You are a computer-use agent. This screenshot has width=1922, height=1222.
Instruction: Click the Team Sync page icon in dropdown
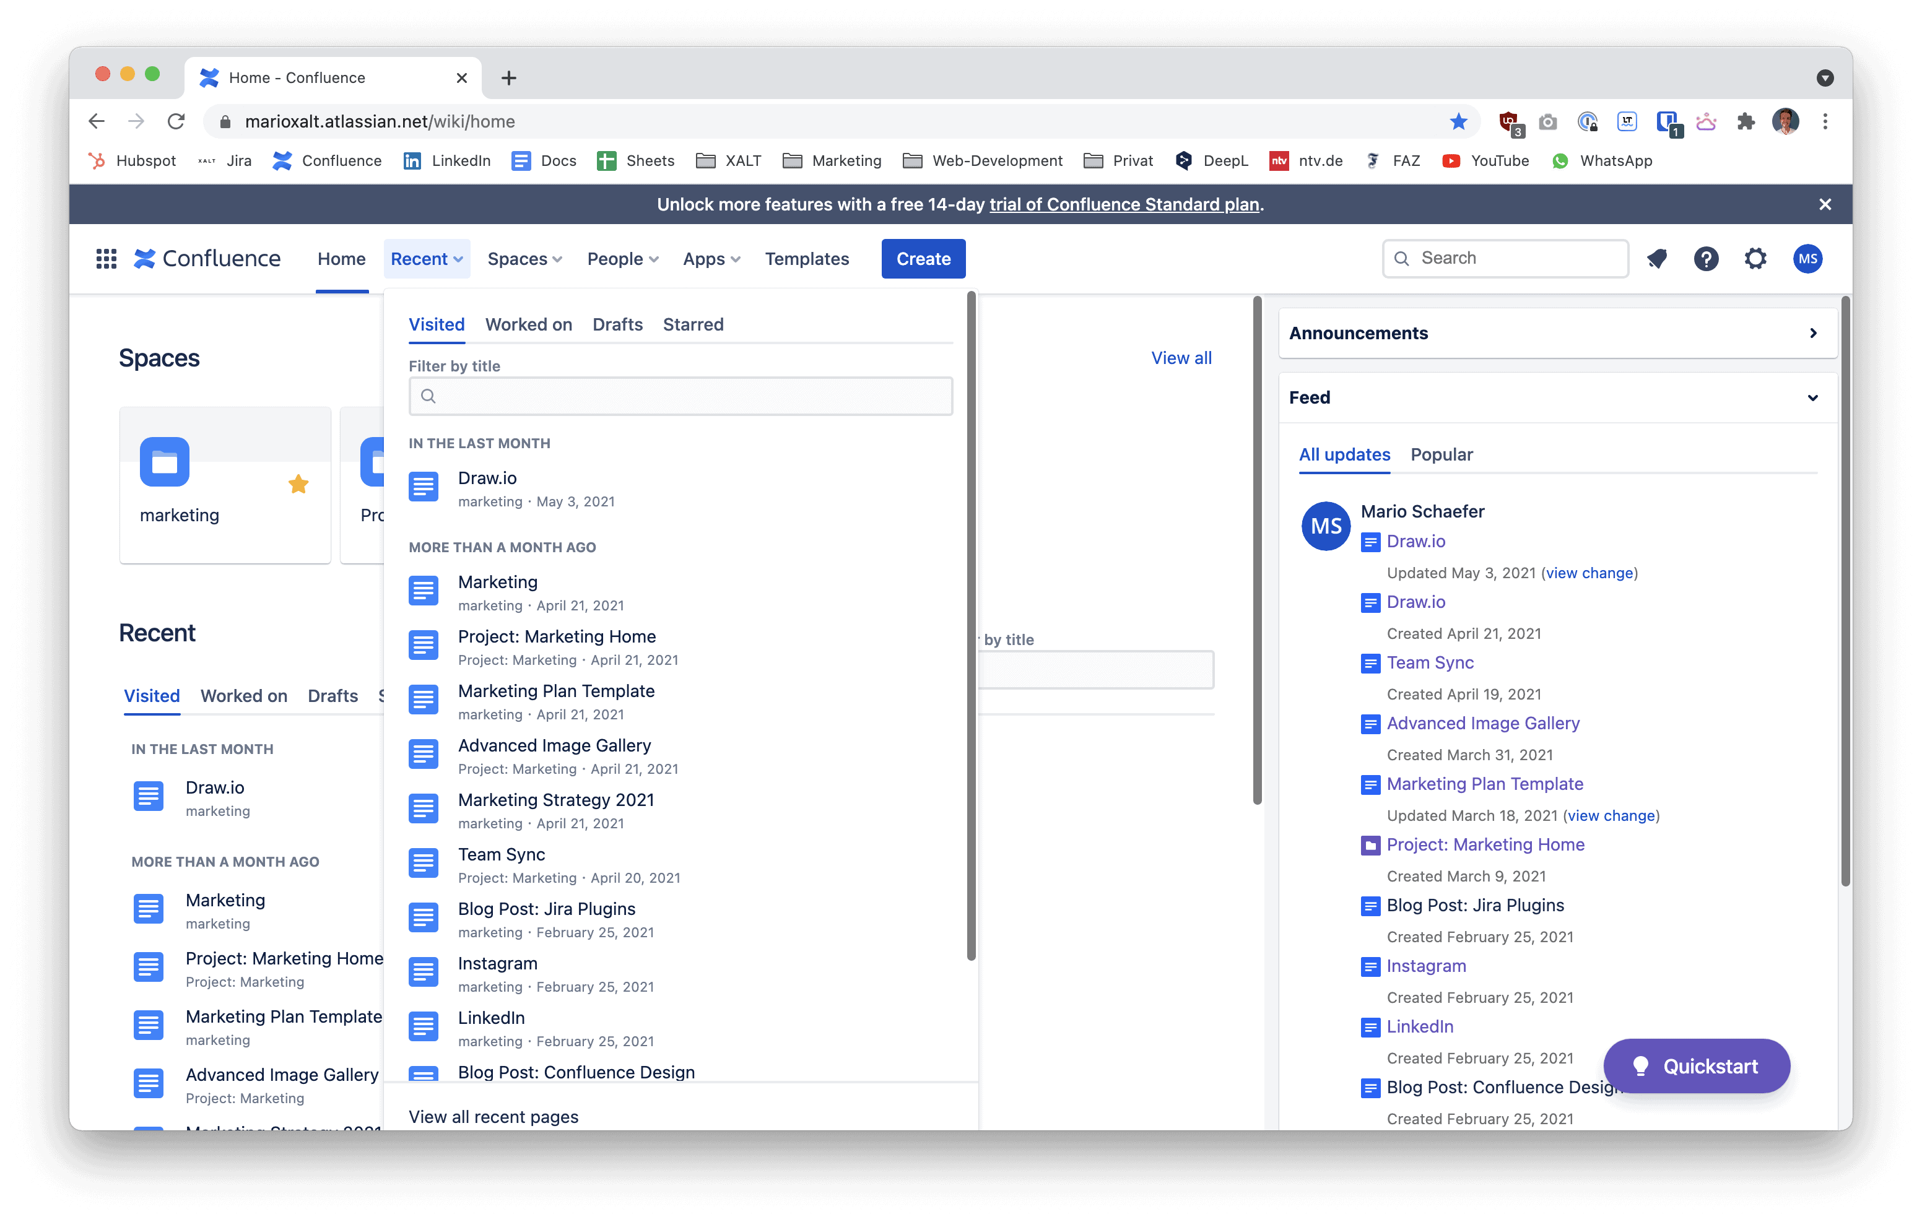pos(424,863)
